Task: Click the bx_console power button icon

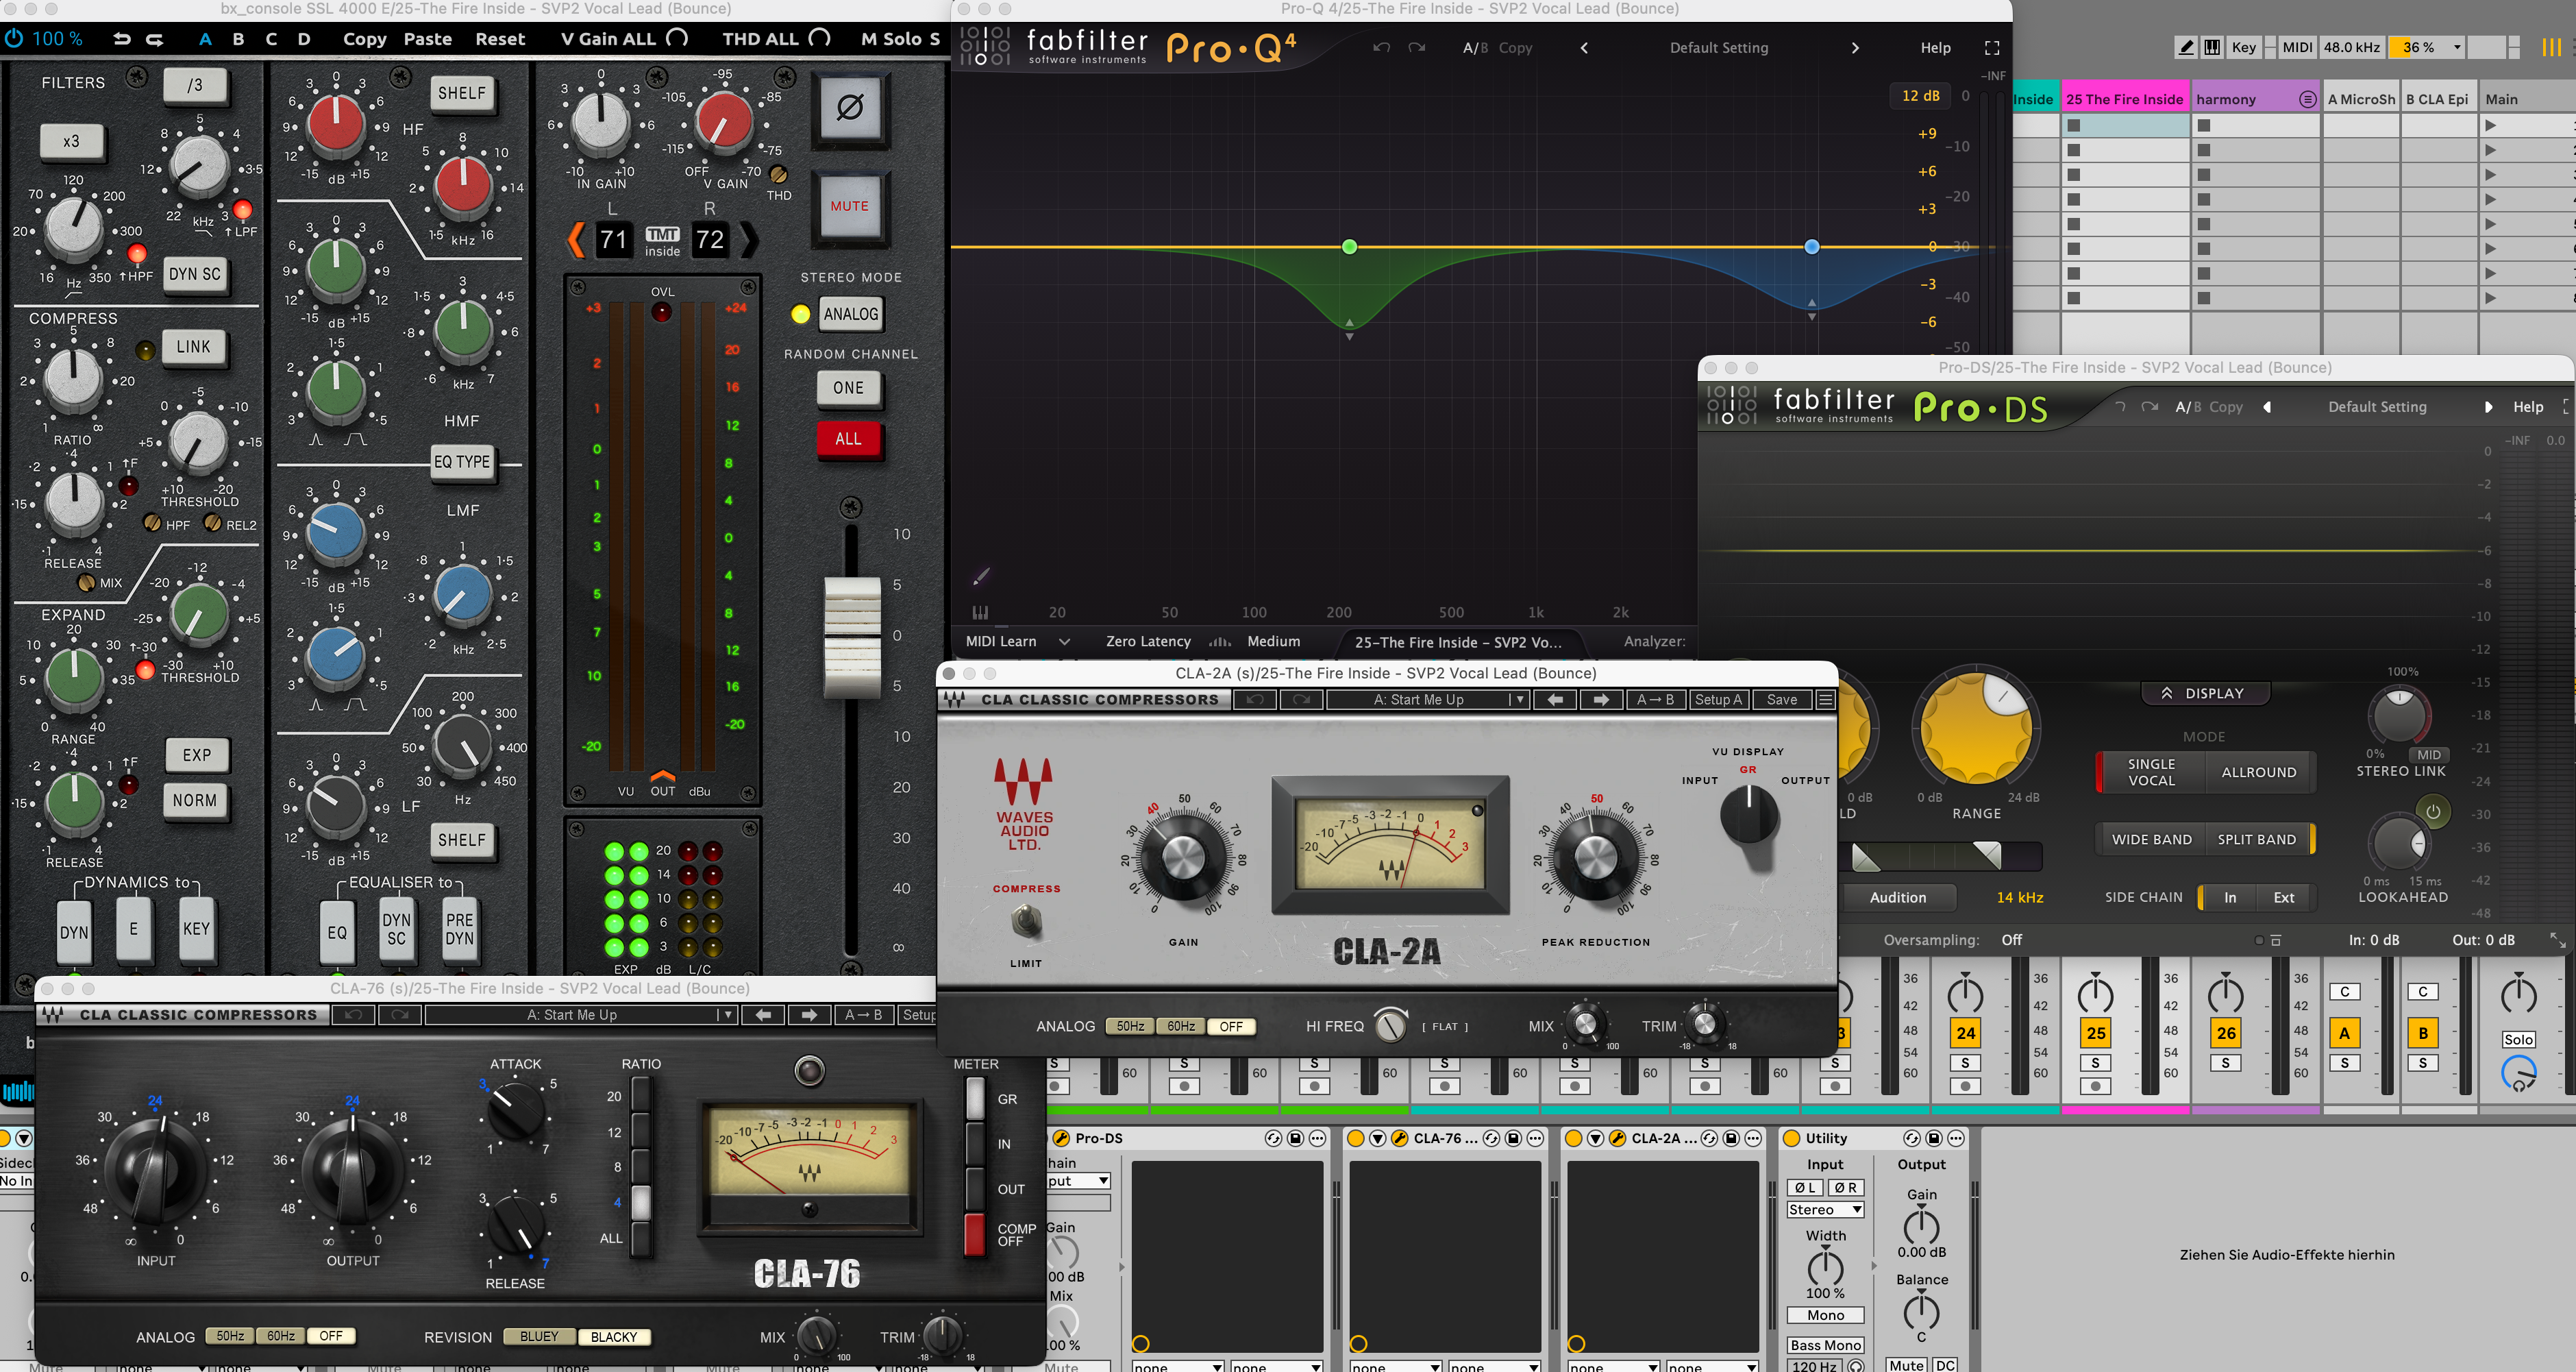Action: click(14, 39)
